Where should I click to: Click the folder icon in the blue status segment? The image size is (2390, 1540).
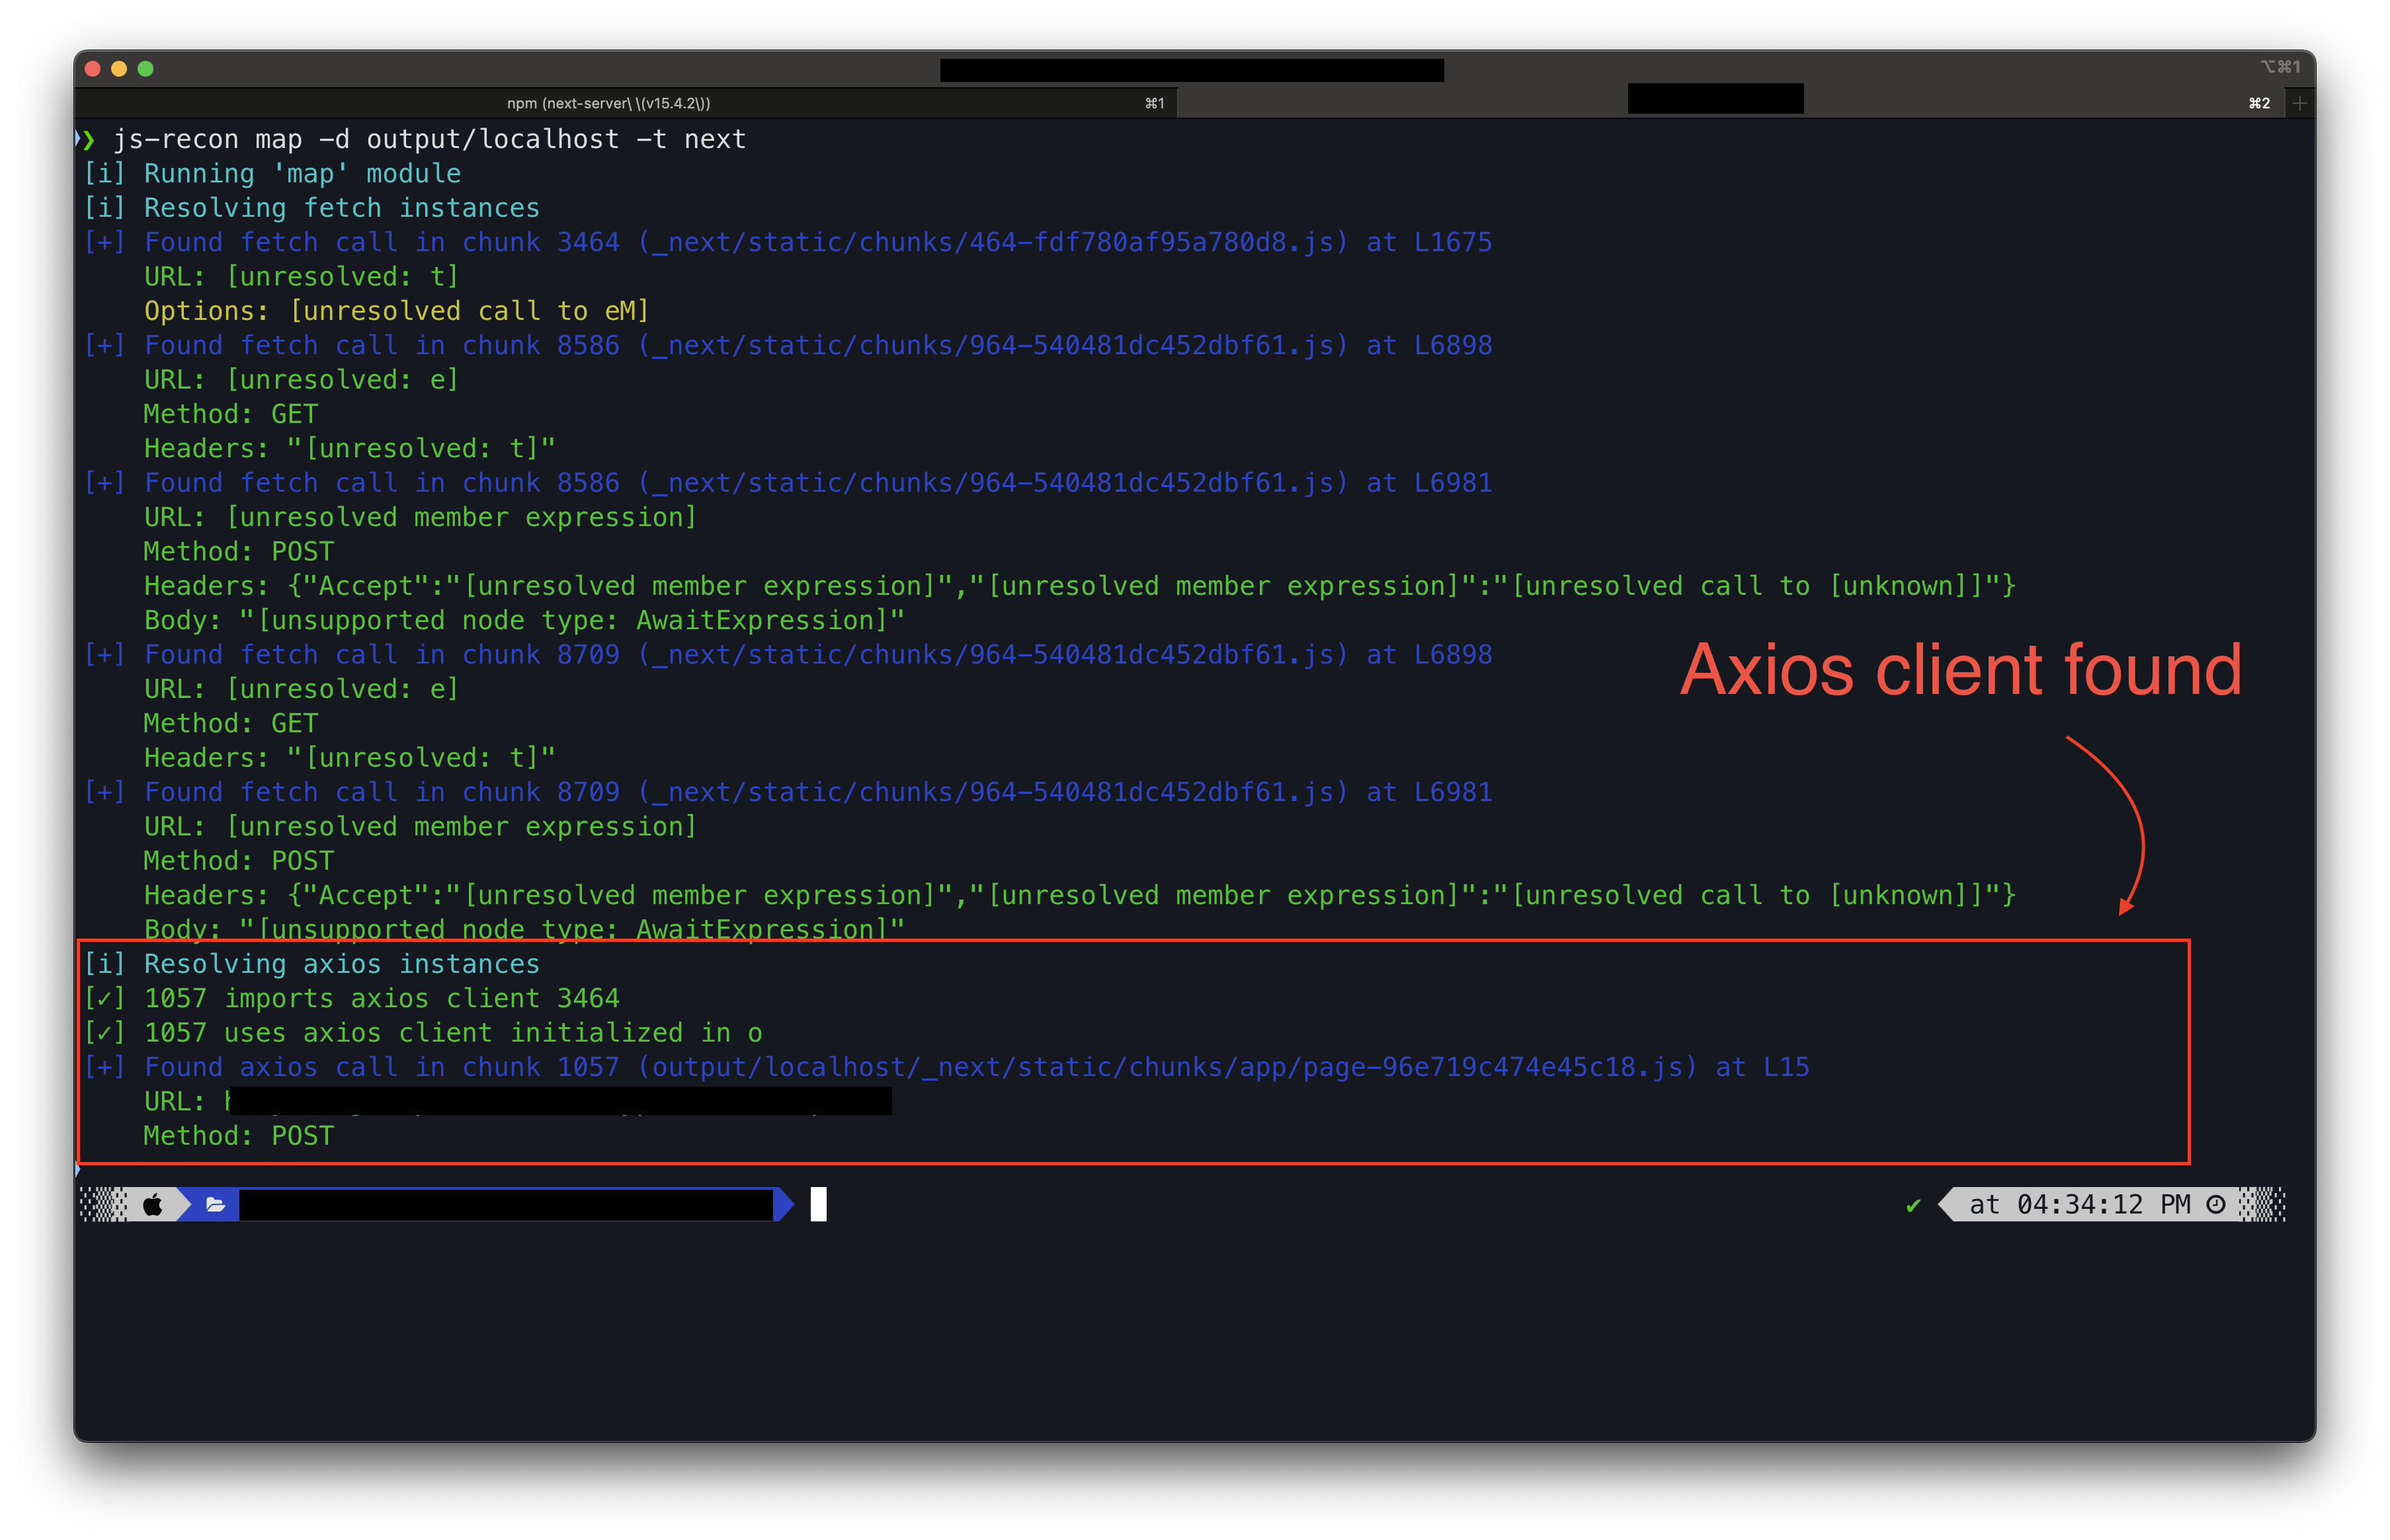(215, 1204)
